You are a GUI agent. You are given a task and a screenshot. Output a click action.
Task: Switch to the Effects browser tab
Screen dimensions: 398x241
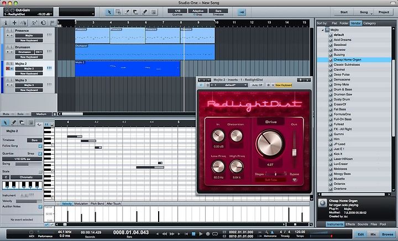[x=350, y=224]
